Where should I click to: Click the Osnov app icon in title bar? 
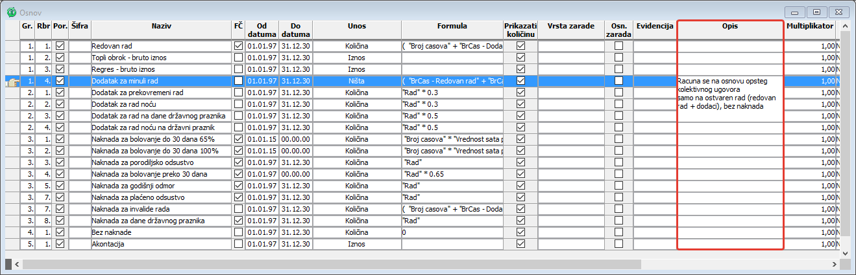[10, 11]
